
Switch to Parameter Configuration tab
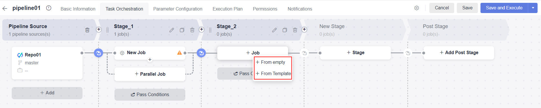178,9
